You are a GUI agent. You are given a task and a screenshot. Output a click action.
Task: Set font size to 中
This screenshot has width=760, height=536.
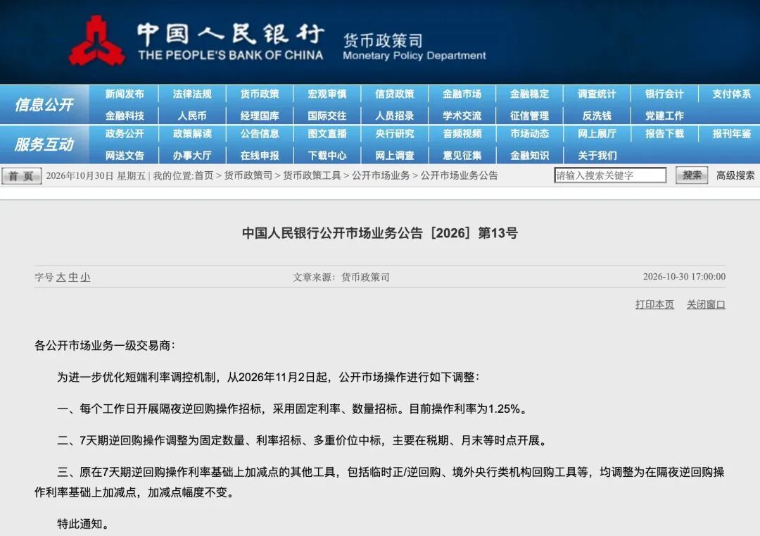point(73,277)
